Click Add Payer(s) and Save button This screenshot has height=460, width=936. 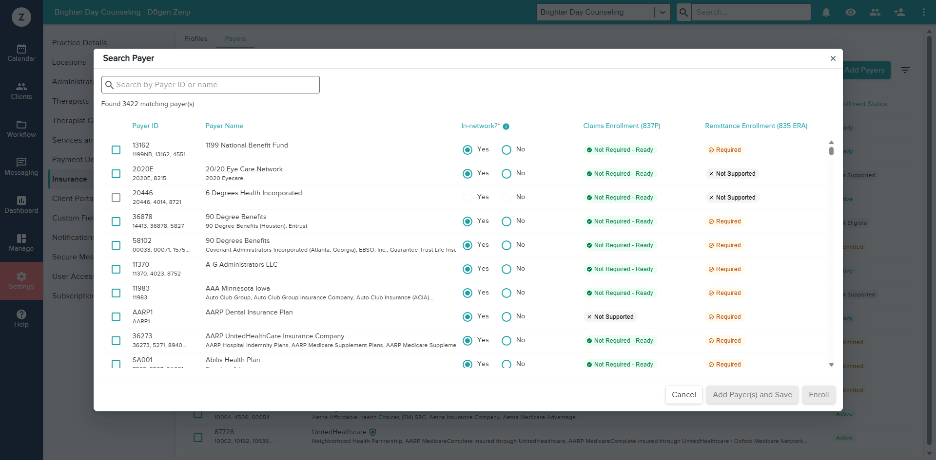(x=753, y=395)
